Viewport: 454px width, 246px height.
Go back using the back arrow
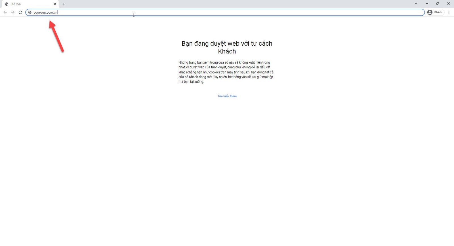tap(5, 12)
